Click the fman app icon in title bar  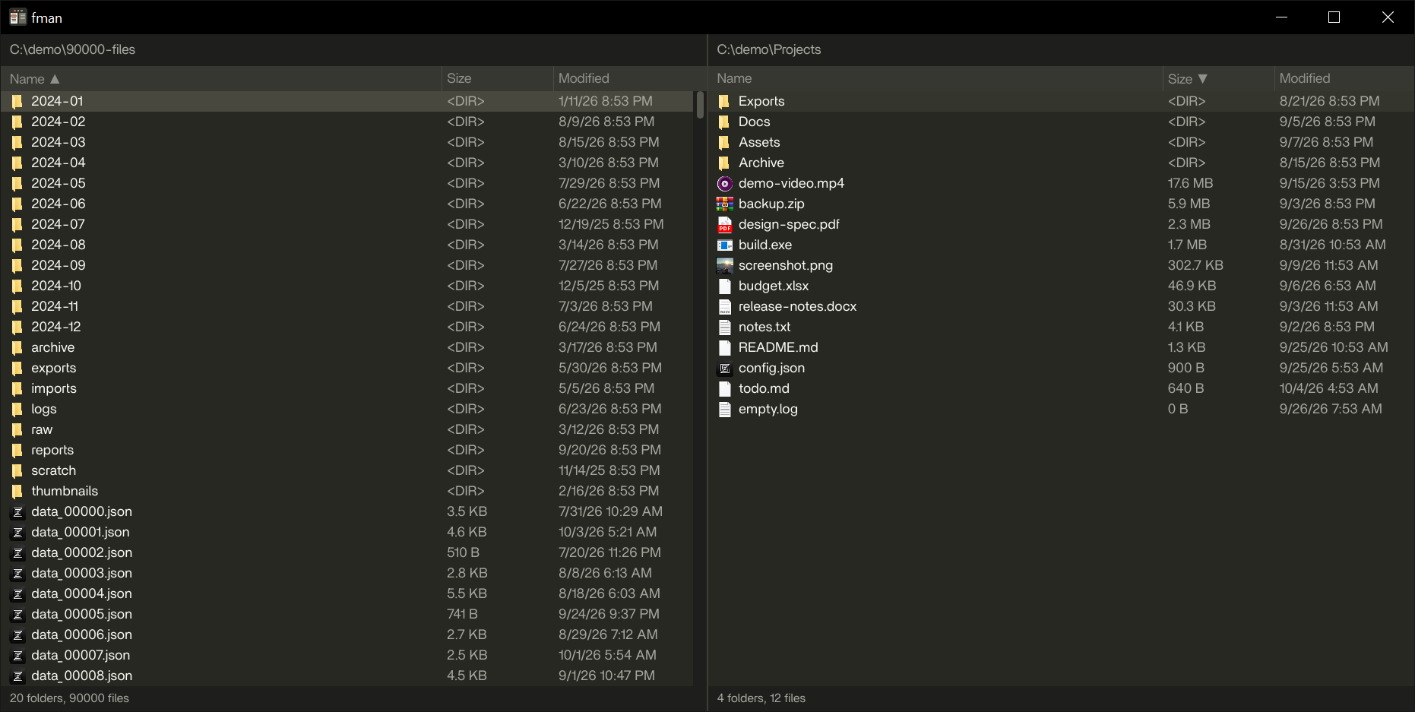pyautogui.click(x=18, y=17)
